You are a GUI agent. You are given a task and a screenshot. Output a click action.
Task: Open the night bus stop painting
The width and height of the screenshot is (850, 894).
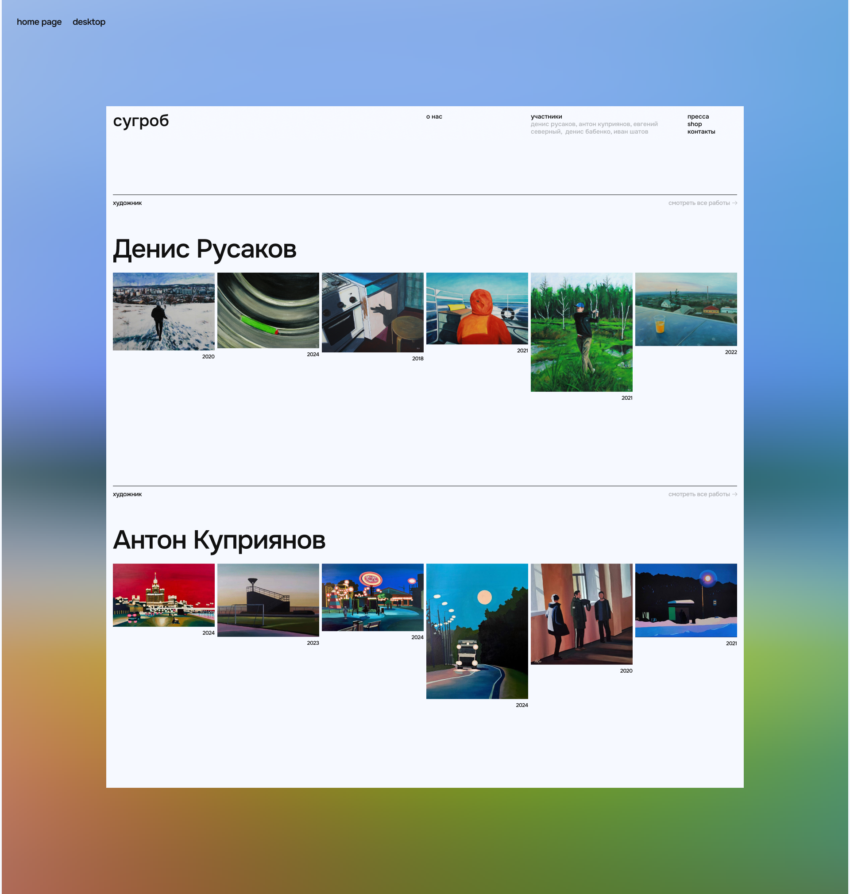click(x=685, y=600)
